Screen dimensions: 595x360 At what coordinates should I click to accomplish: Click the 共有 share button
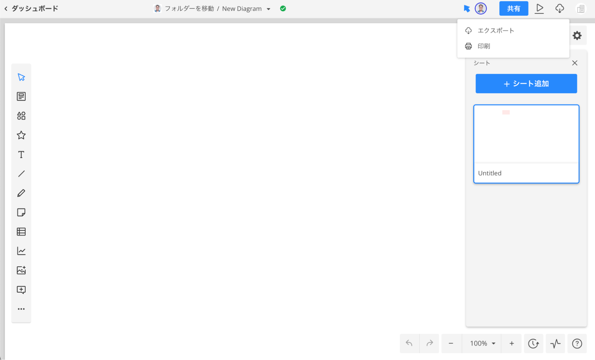coord(513,9)
